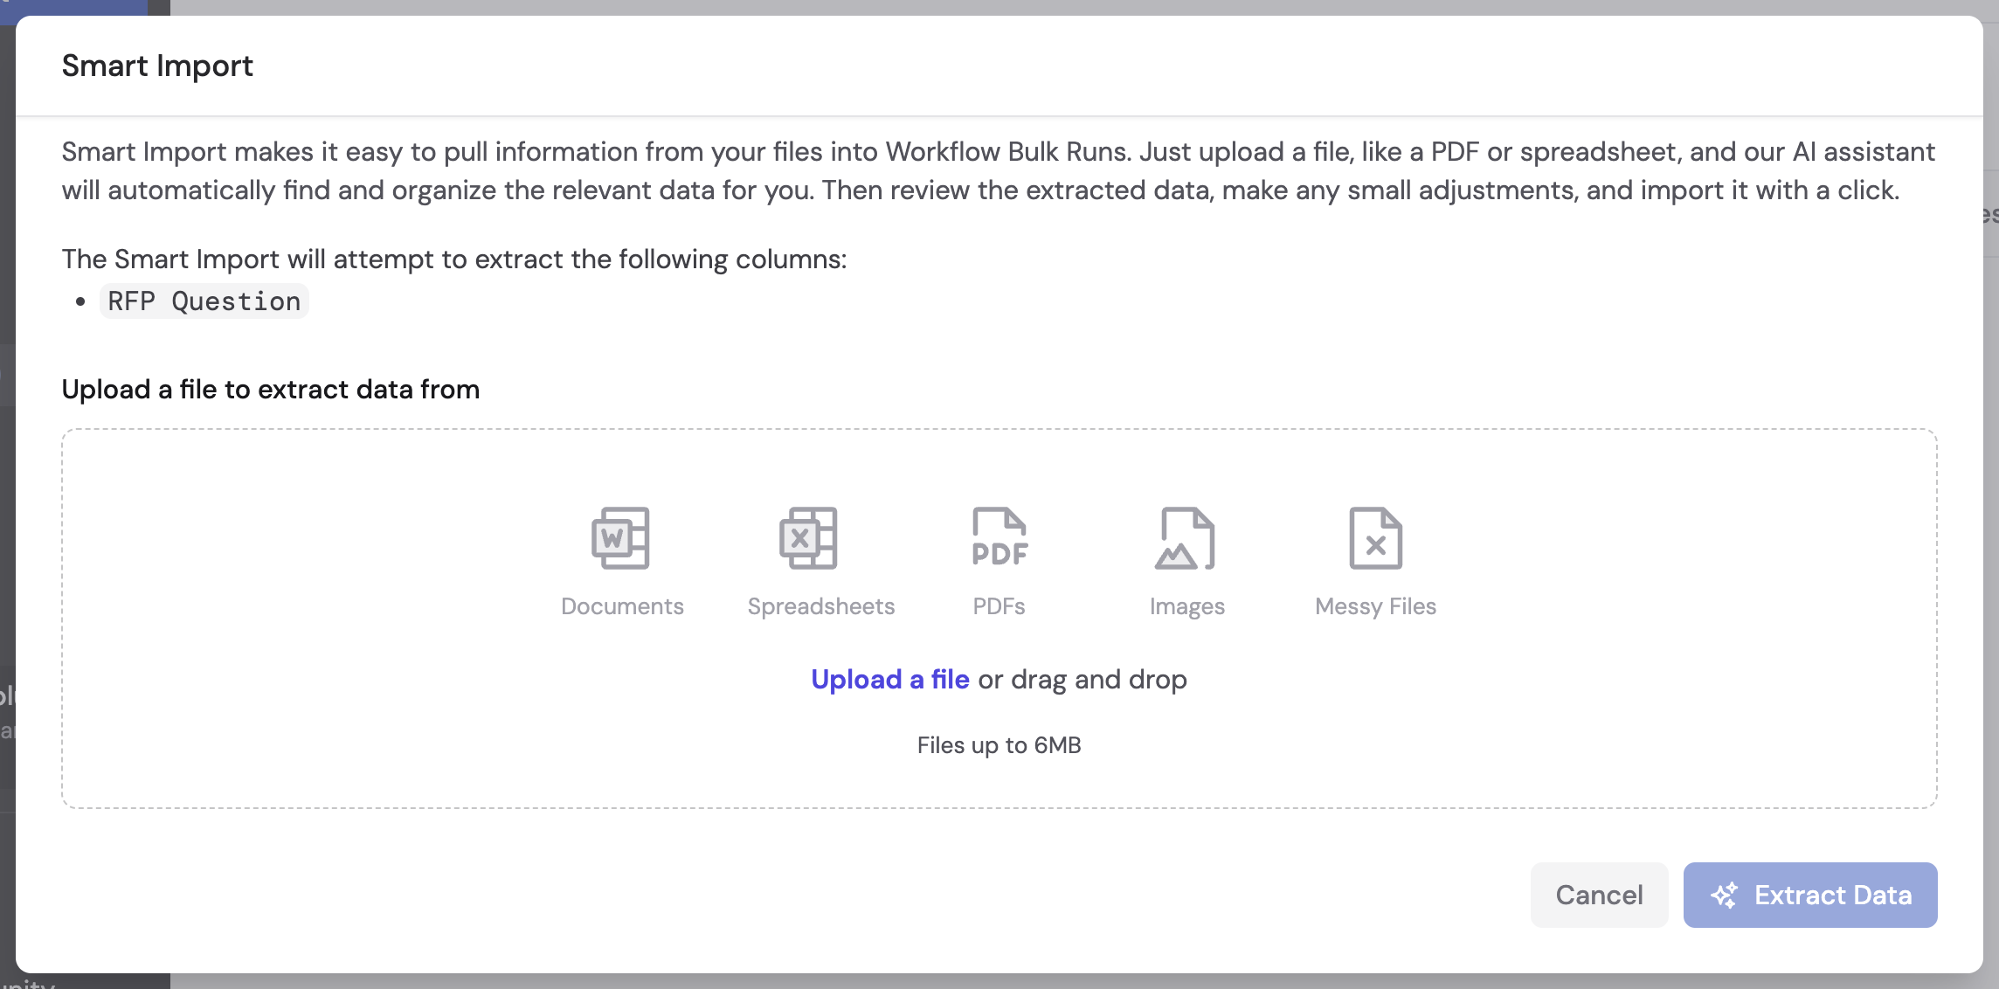Click the 'Spreadsheets' label
The height and width of the screenshot is (989, 1999).
(x=821, y=606)
